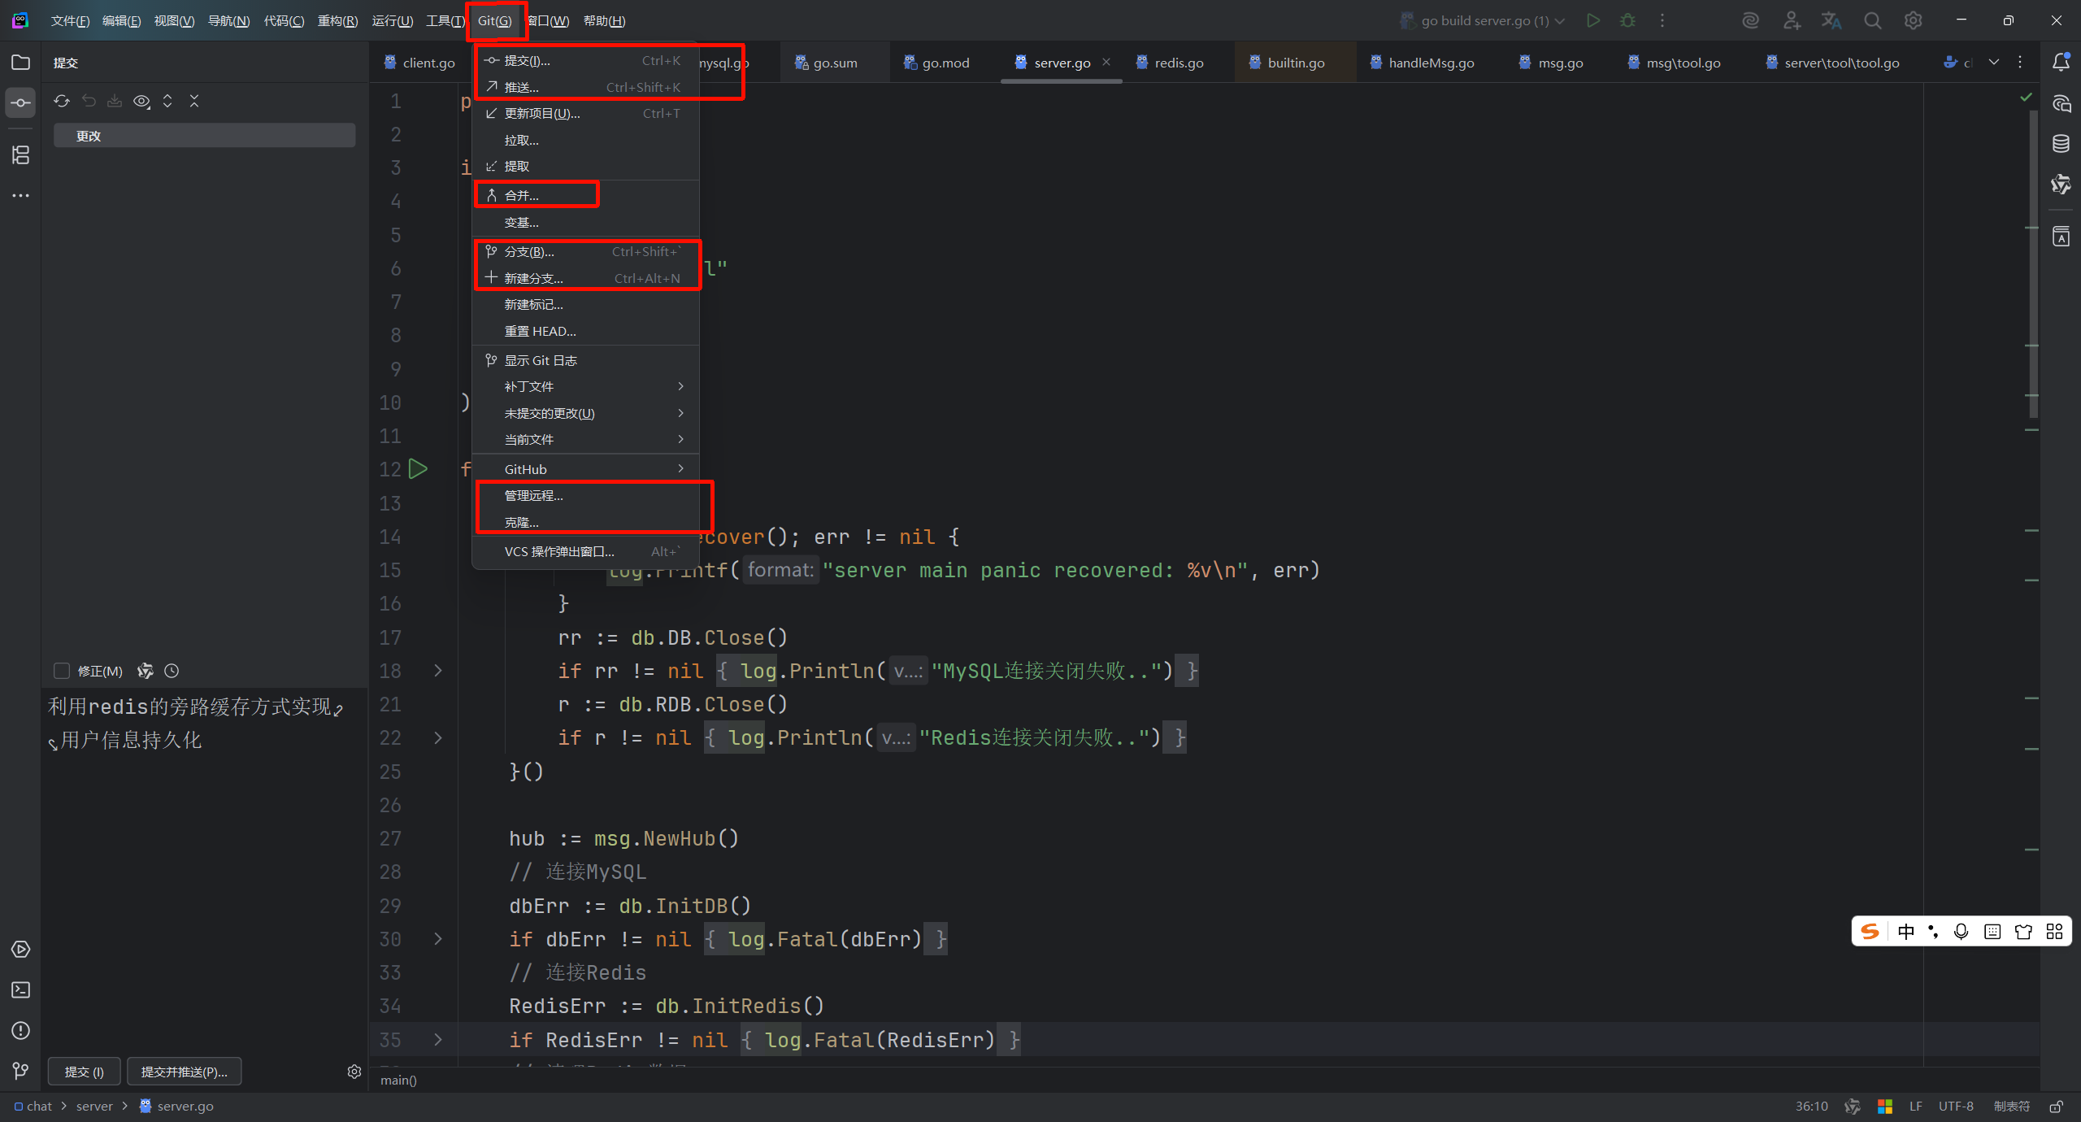Open the Problems tool window icon
2081x1122 pixels.
pyautogui.click(x=21, y=1030)
